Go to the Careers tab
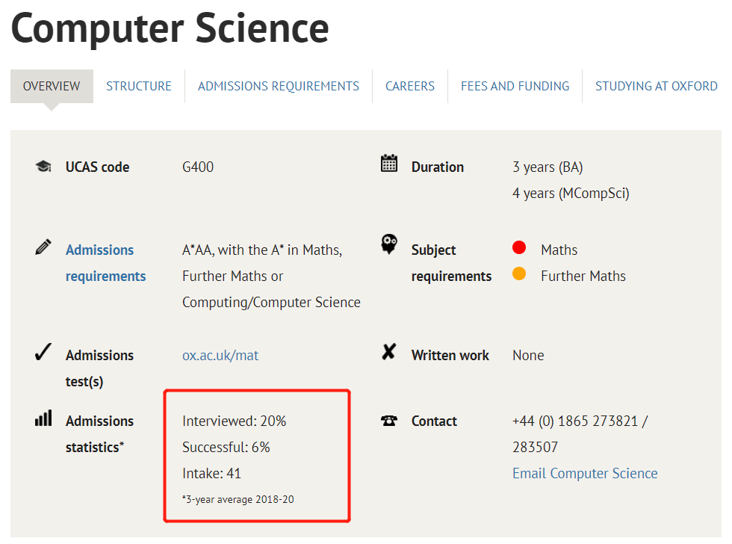Viewport: 732px width, 544px height. tap(410, 87)
